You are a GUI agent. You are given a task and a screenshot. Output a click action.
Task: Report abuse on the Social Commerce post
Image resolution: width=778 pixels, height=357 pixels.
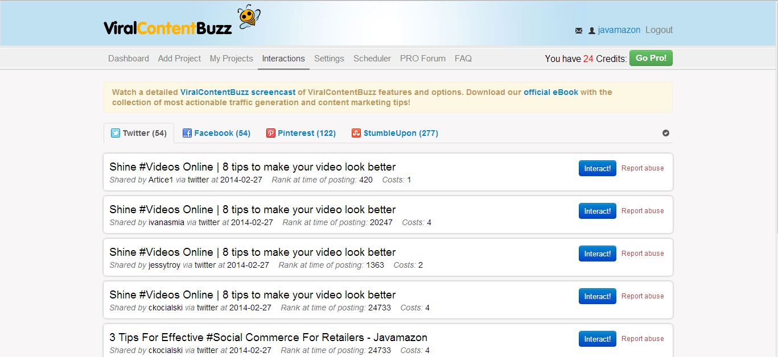tap(643, 339)
